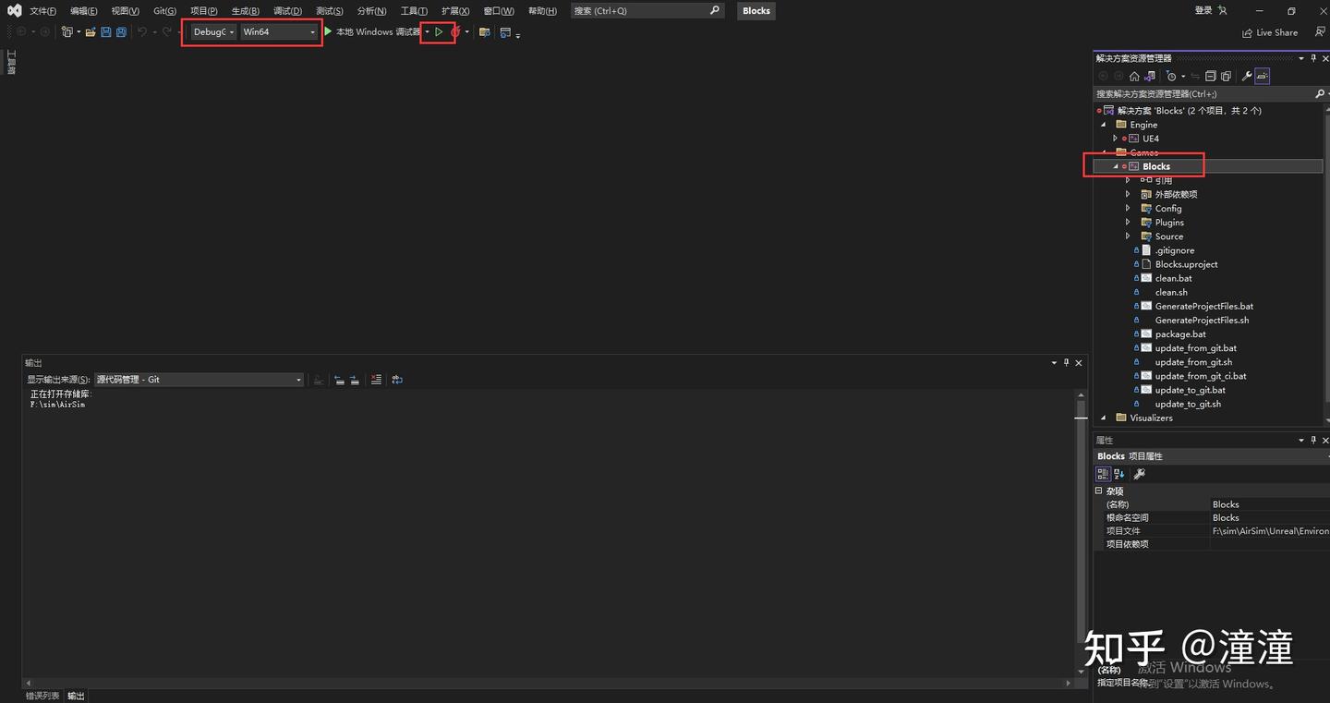Collapse the Engine folder node

point(1103,125)
